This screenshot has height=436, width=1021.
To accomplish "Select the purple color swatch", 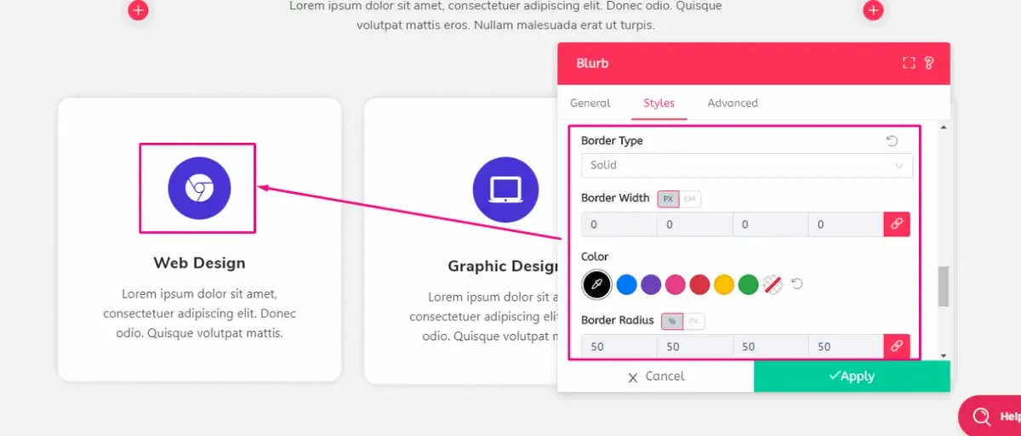I will (651, 284).
